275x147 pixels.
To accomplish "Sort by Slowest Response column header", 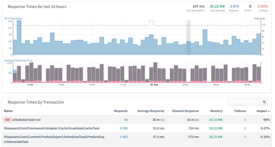I will [185, 111].
